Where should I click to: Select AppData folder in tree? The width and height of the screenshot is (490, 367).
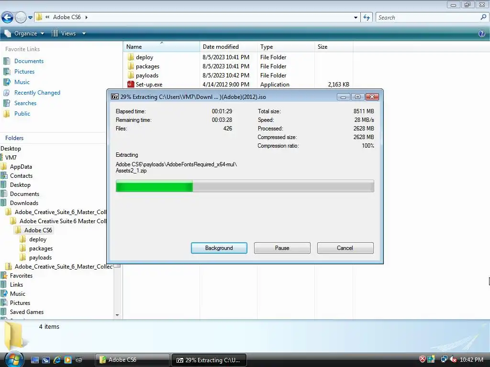21,167
